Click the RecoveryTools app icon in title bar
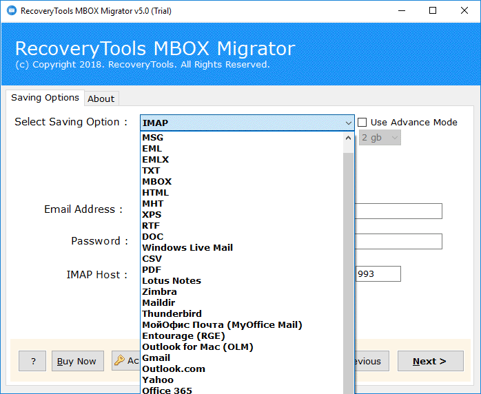 tap(12, 10)
